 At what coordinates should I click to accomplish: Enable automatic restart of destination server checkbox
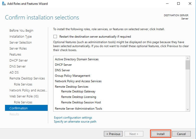(x=55, y=36)
